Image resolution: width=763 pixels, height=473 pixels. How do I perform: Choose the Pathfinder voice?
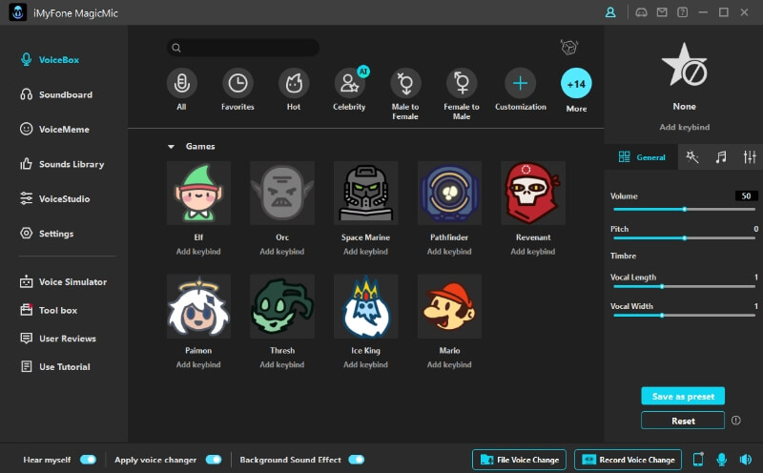[x=449, y=194]
